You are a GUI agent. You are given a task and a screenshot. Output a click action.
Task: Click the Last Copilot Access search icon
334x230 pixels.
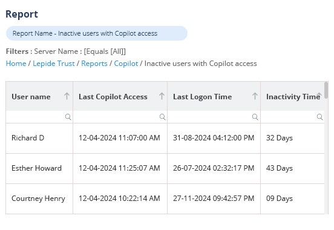coord(163,117)
